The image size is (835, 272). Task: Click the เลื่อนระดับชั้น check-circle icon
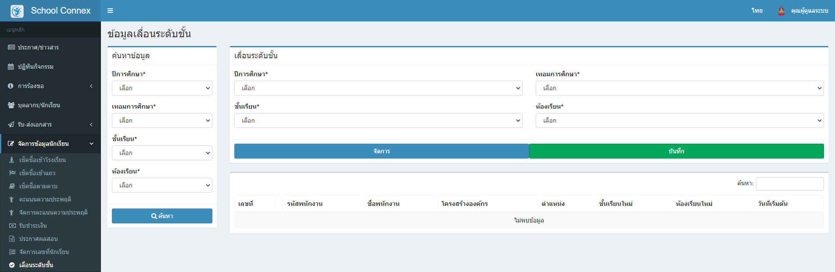click(12, 265)
